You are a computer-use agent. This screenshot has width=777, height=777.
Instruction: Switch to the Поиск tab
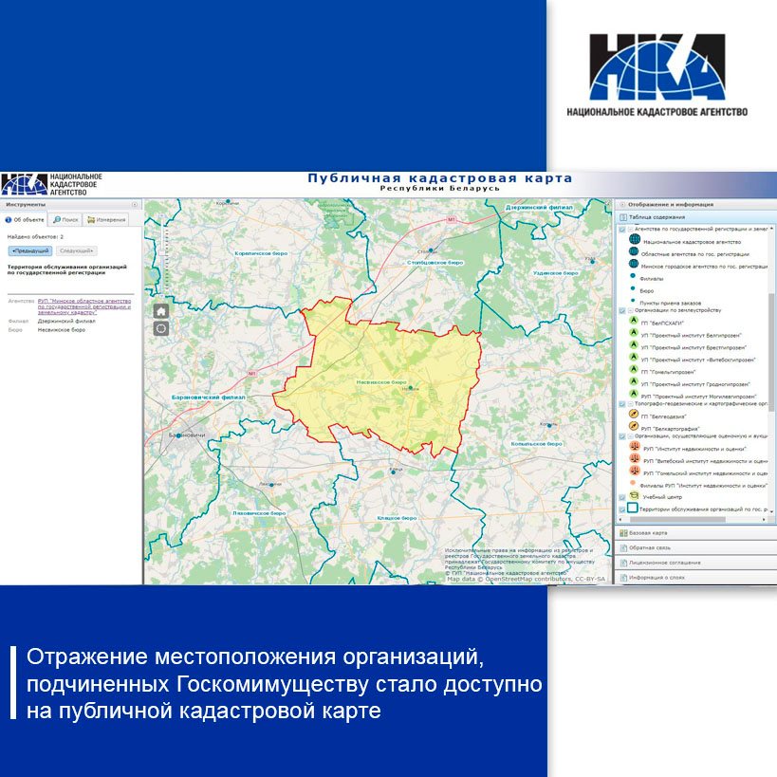[66, 219]
